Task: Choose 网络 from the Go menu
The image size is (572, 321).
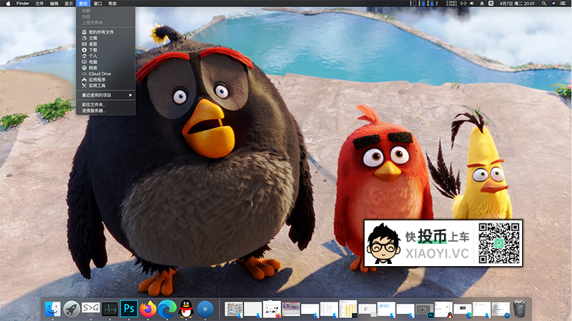Action: tap(105, 68)
